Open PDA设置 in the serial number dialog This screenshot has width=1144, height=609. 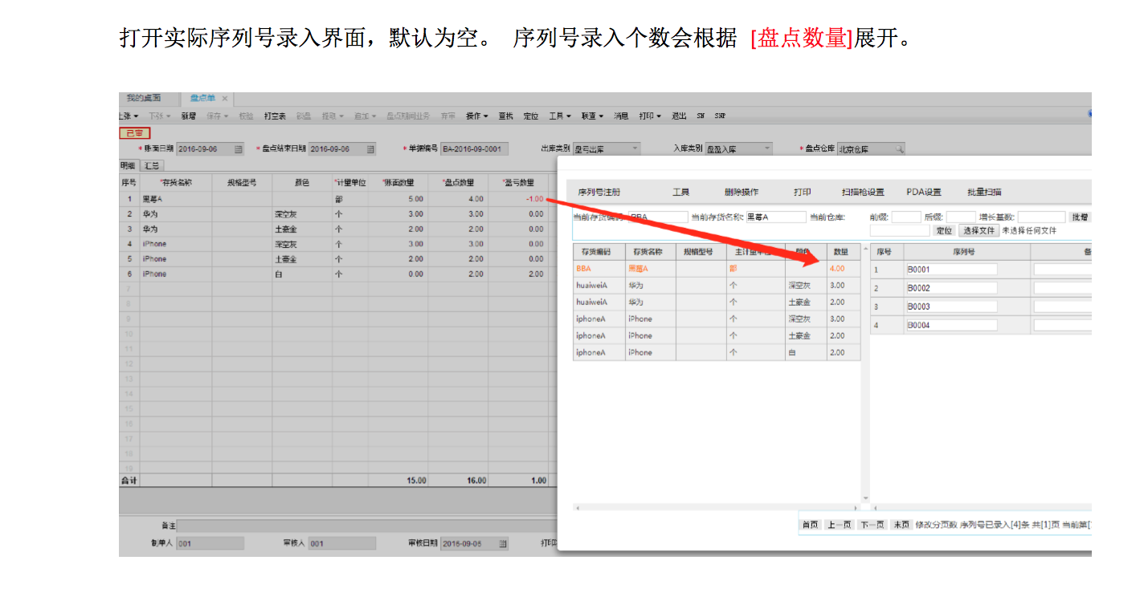(x=924, y=193)
